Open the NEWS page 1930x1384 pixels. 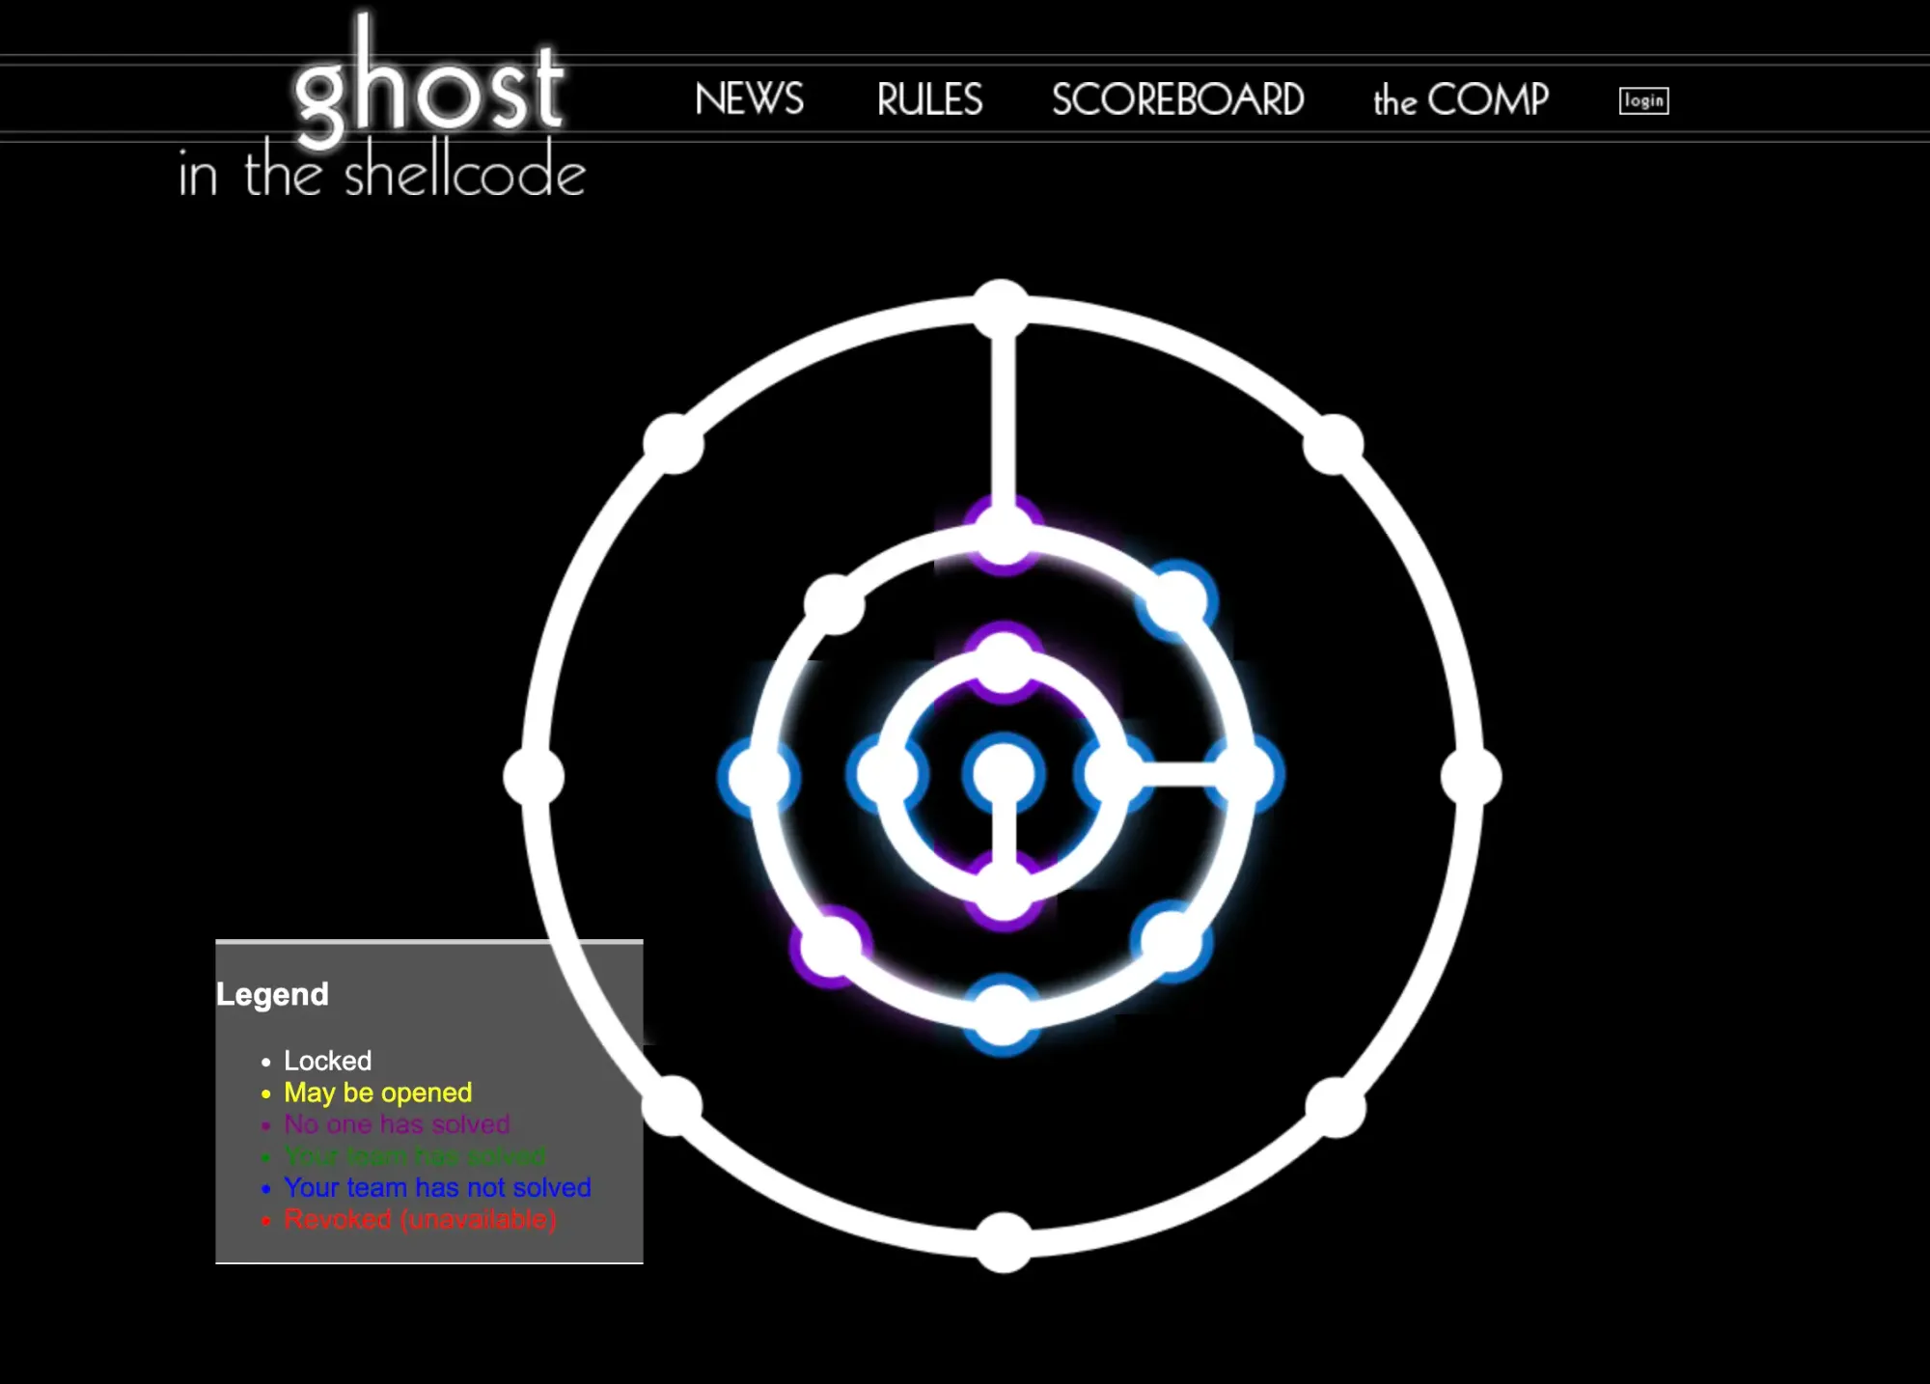pos(749,99)
